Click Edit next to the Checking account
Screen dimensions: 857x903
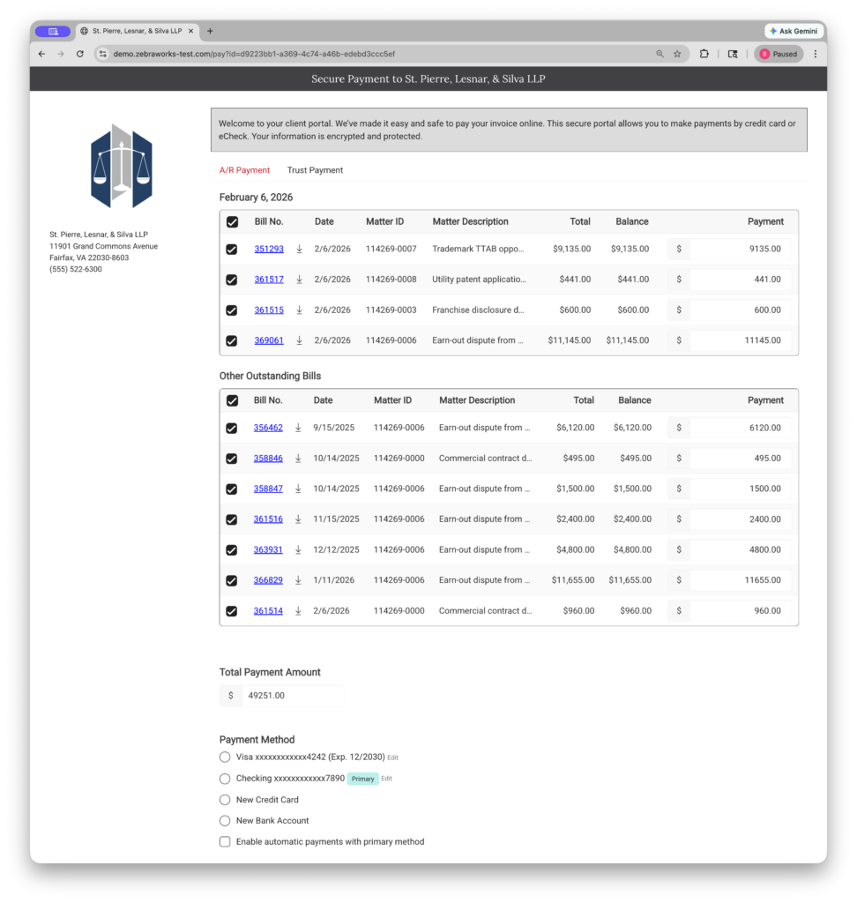(386, 779)
